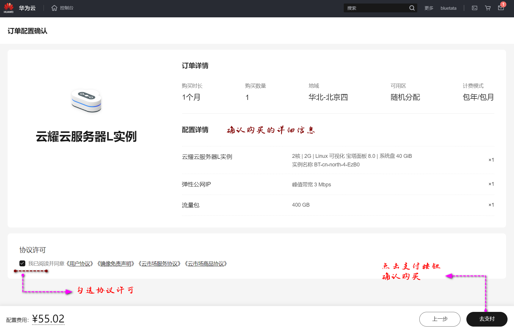
Task: Click the 去支付 pay button
Action: click(x=487, y=319)
